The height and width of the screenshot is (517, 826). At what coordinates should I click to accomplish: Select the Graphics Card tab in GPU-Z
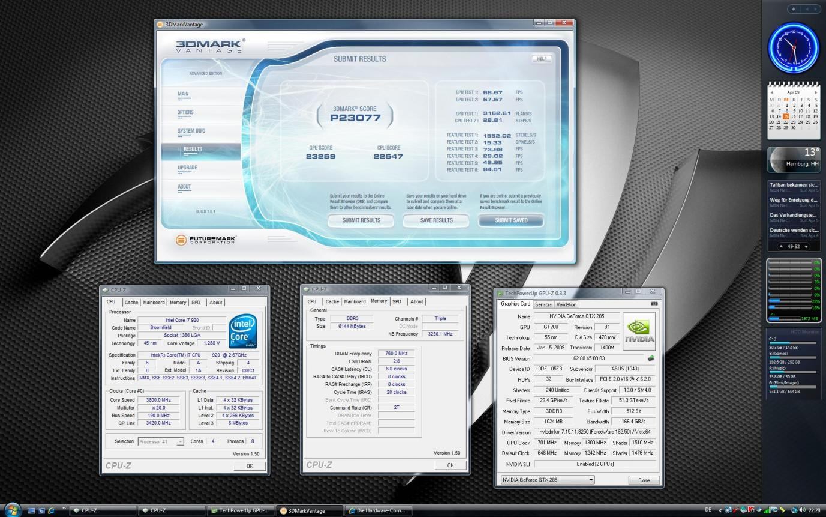tap(516, 304)
